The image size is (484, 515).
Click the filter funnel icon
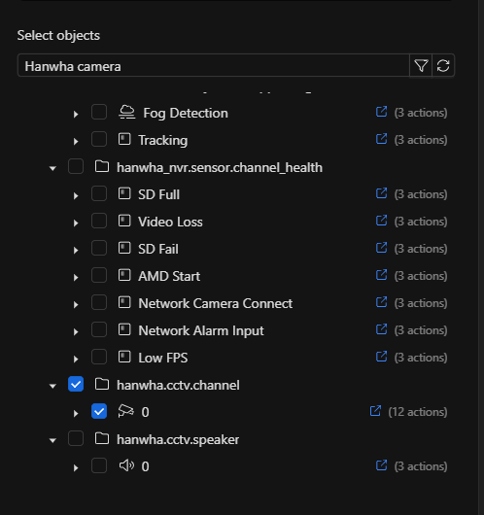click(x=421, y=66)
